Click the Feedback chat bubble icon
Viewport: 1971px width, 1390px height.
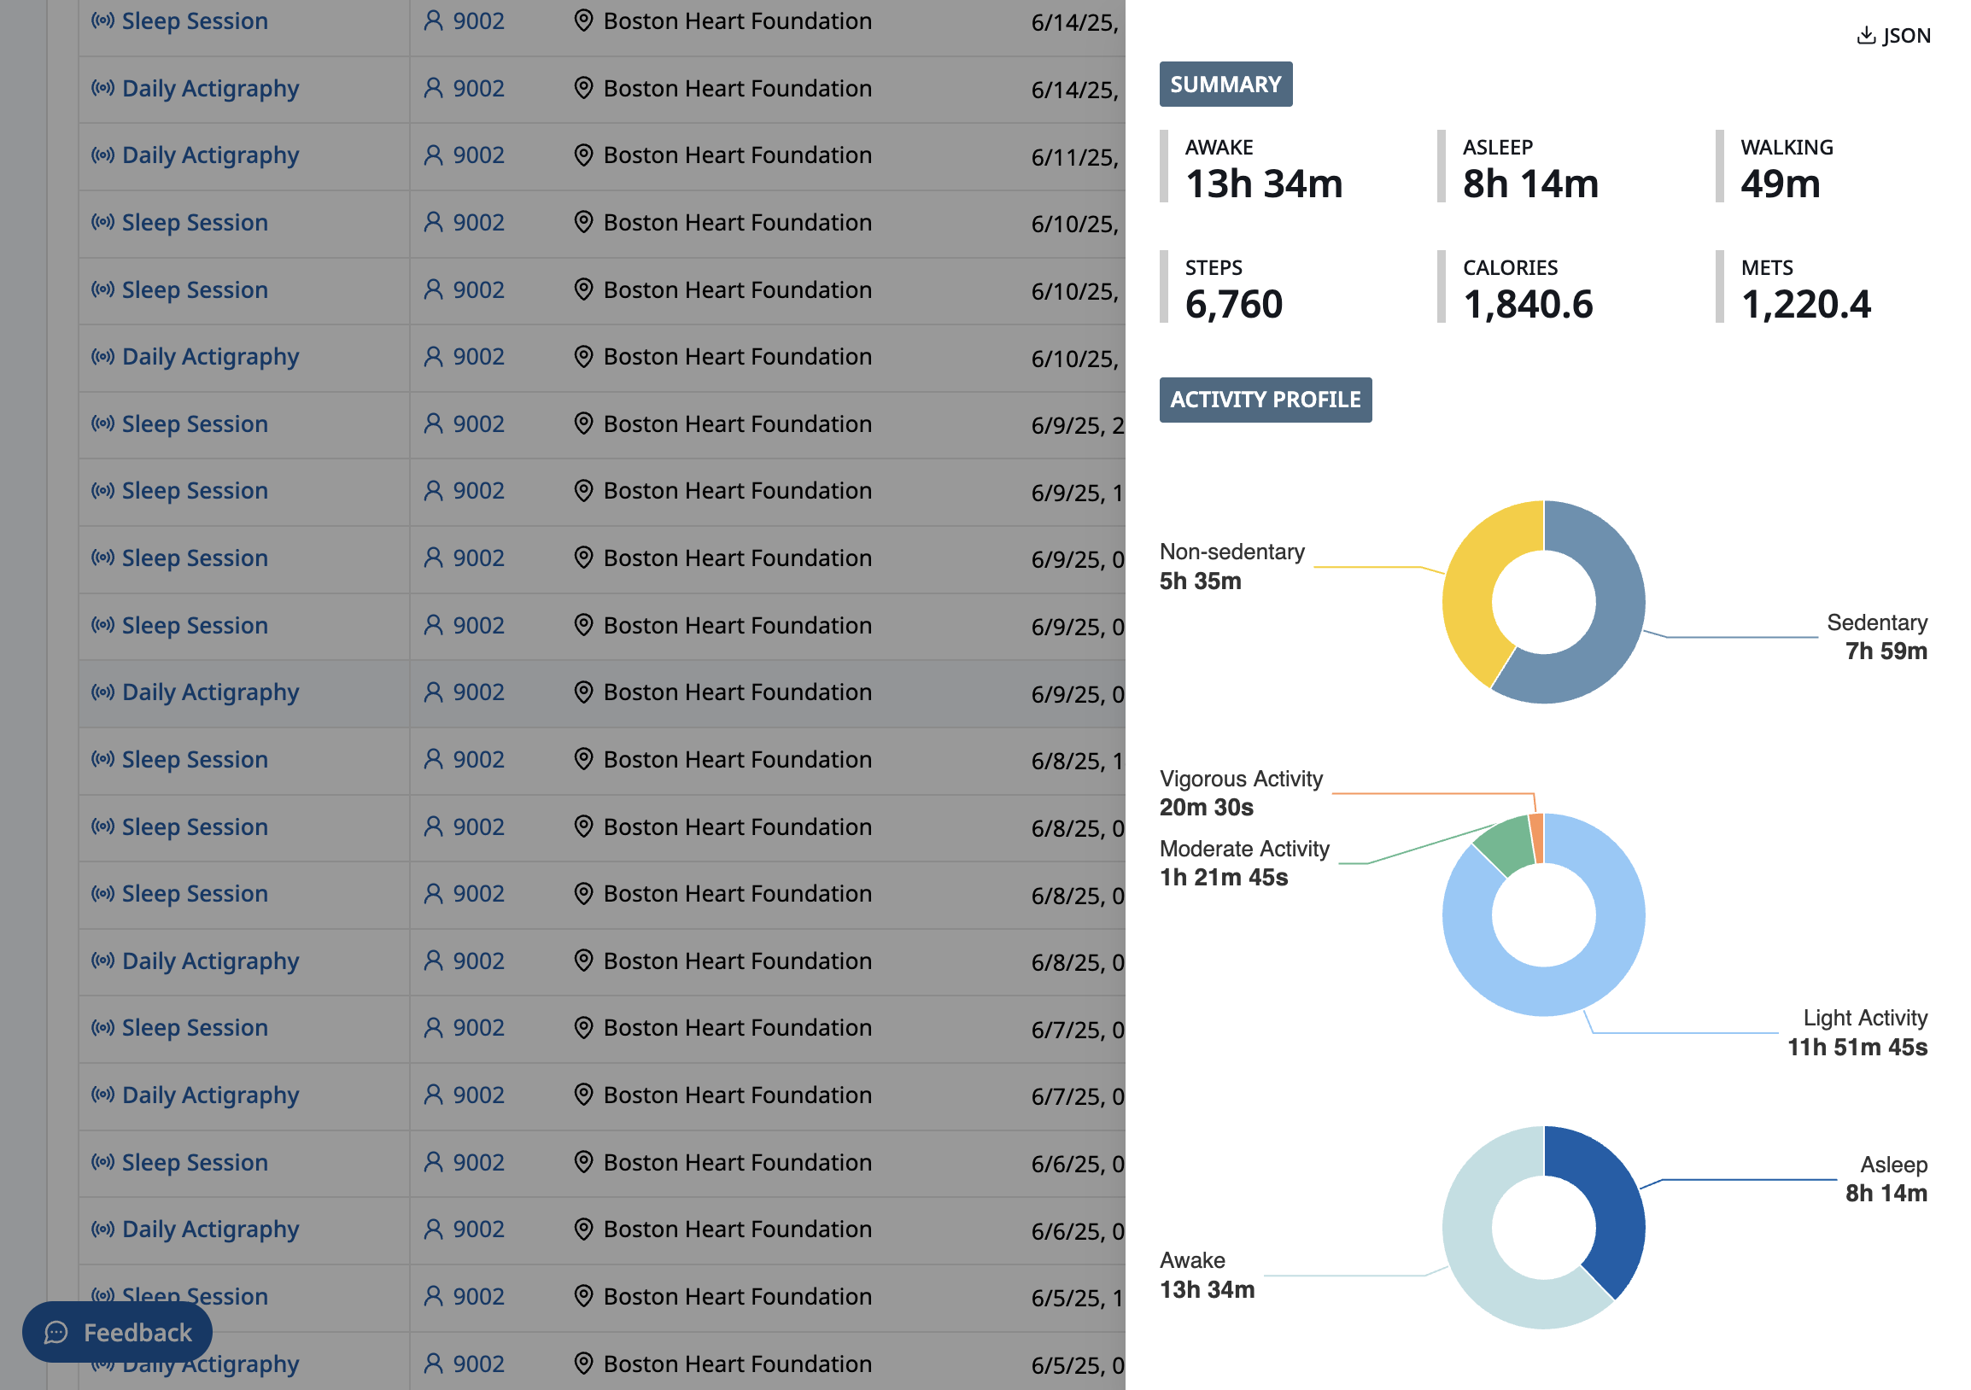(56, 1332)
